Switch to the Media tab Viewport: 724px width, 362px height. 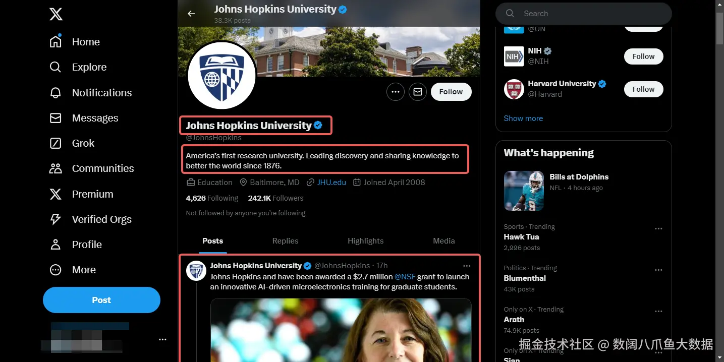point(444,241)
